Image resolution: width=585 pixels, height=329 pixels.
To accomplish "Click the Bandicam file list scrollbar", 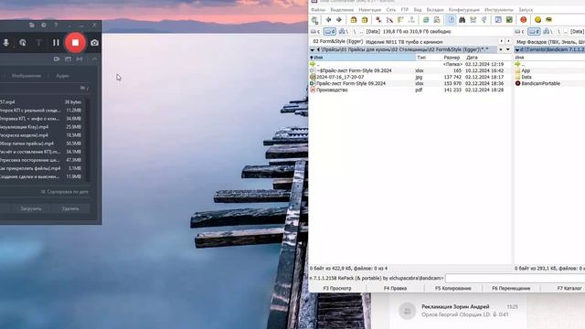I will pos(89,140).
